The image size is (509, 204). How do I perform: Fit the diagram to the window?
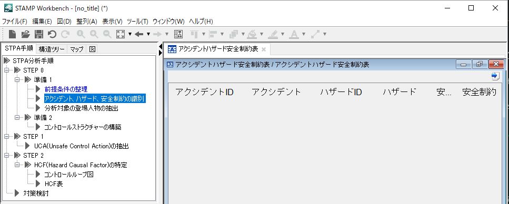(x=121, y=34)
